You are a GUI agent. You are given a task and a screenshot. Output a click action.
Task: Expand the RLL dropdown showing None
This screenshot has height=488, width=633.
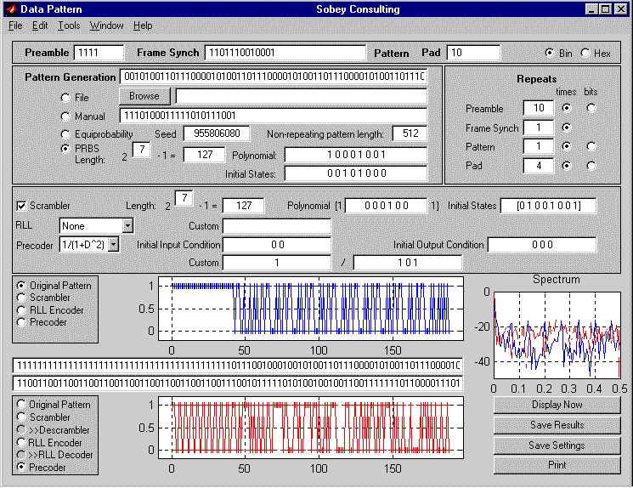point(127,226)
